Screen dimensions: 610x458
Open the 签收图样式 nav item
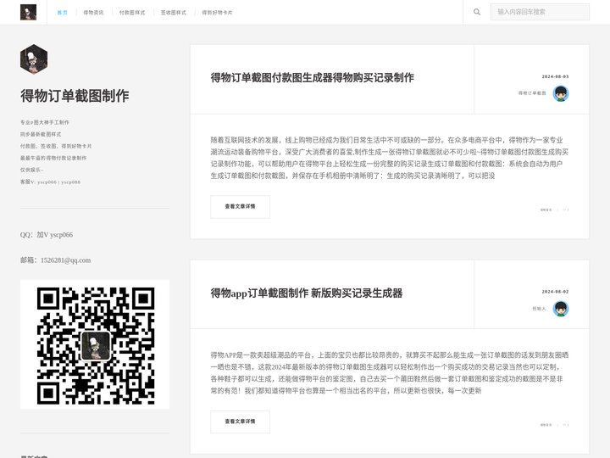pyautogui.click(x=174, y=13)
